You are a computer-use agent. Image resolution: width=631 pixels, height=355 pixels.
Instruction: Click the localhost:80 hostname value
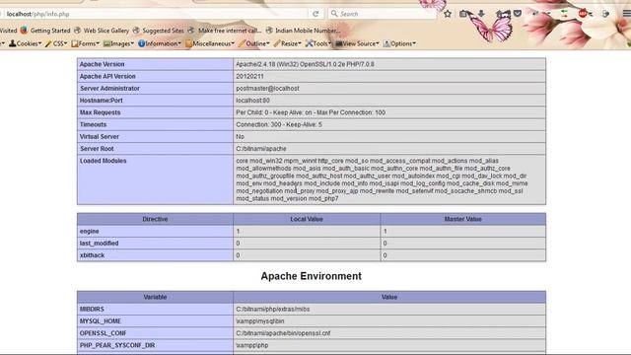[x=252, y=101]
